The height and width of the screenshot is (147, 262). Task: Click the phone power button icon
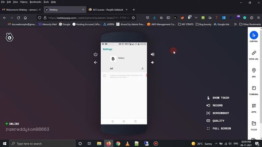[x=95, y=54]
